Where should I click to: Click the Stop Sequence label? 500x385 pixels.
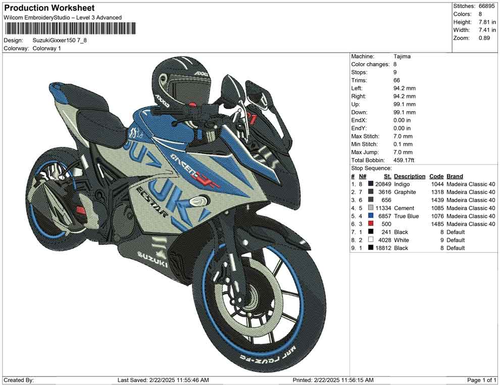coord(371,168)
